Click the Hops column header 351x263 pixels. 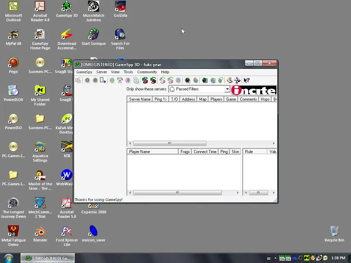[x=265, y=99]
